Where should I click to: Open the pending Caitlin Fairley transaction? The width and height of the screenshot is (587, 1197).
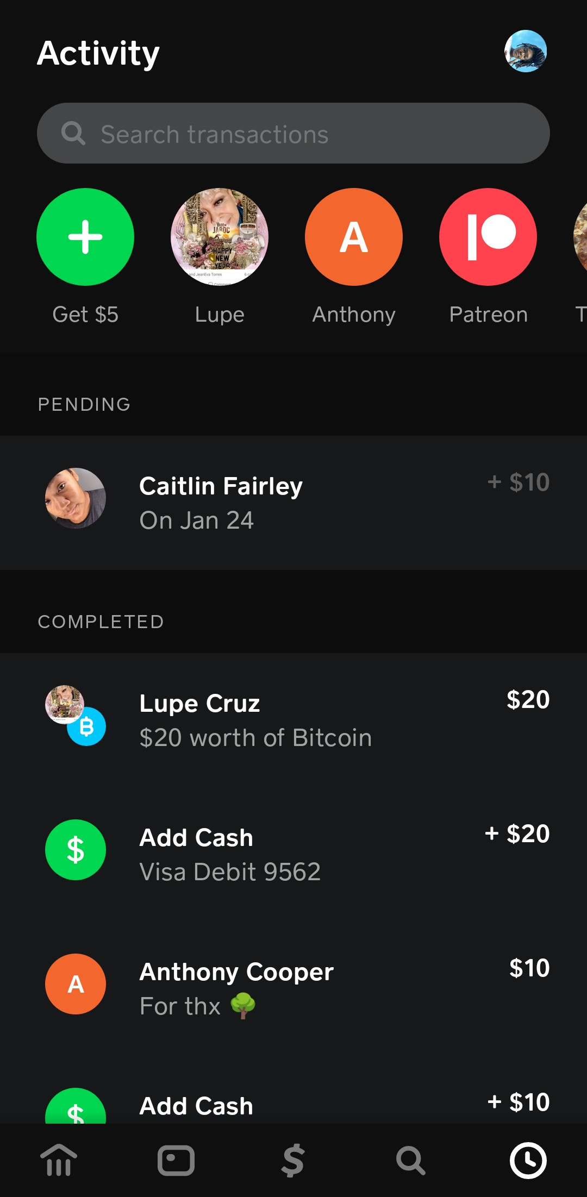point(293,503)
